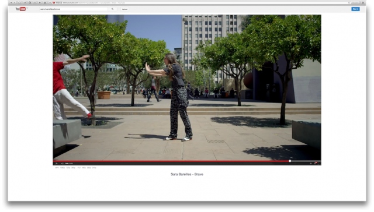The width and height of the screenshot is (374, 212).
Task: Mute the video using the volume icon
Action: point(62,164)
